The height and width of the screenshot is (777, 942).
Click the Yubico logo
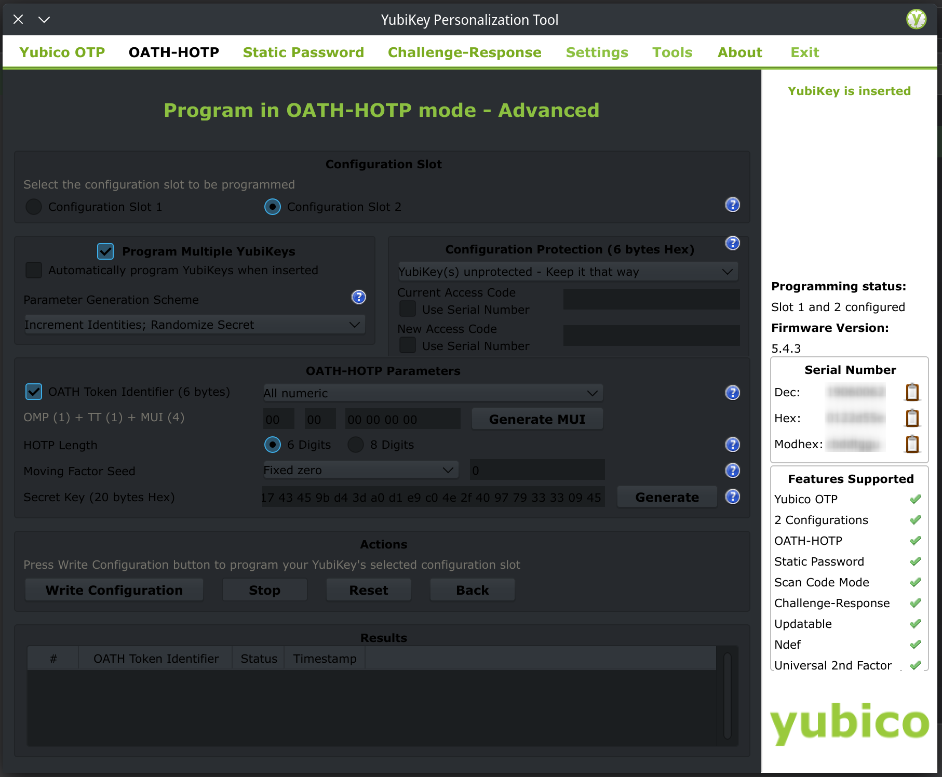click(x=850, y=723)
